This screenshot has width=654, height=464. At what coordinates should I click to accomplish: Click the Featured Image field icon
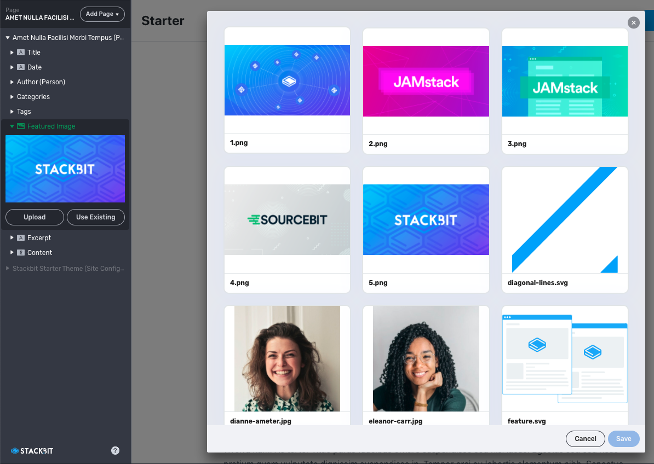[21, 126]
